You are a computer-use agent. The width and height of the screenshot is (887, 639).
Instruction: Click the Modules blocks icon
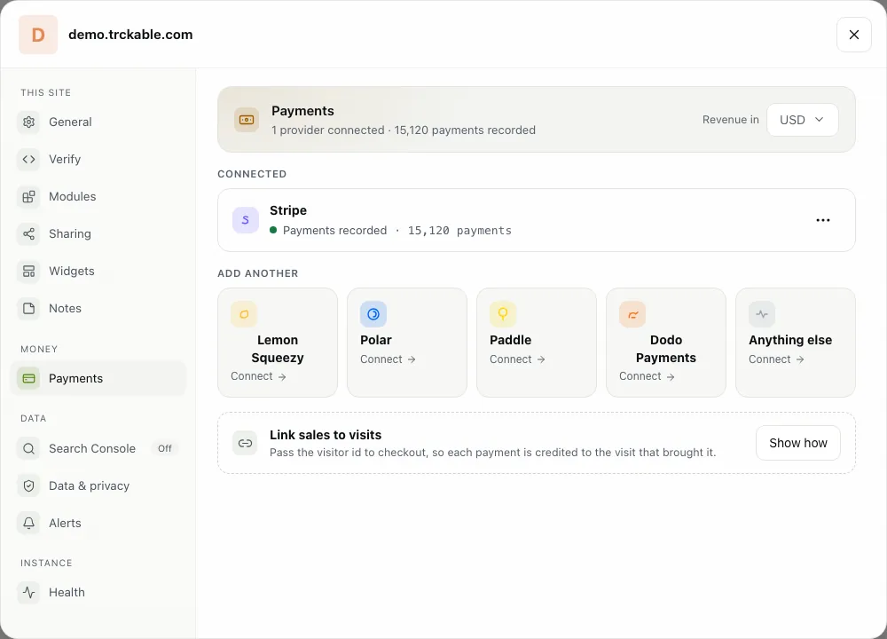(x=29, y=196)
